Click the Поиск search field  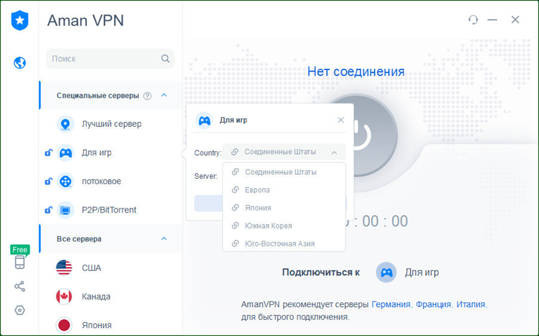tap(110, 59)
